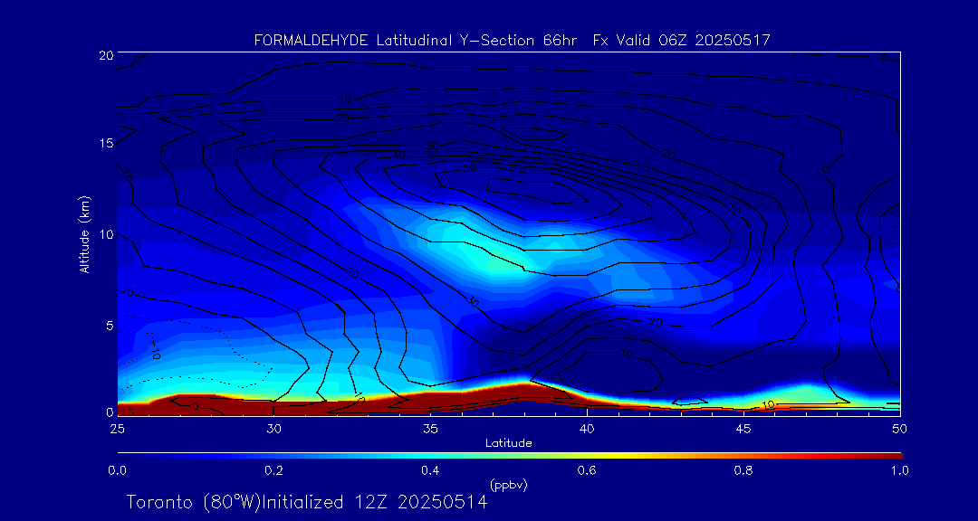
Task: Click colorbar scale value "0.0"
Action: [117, 470]
